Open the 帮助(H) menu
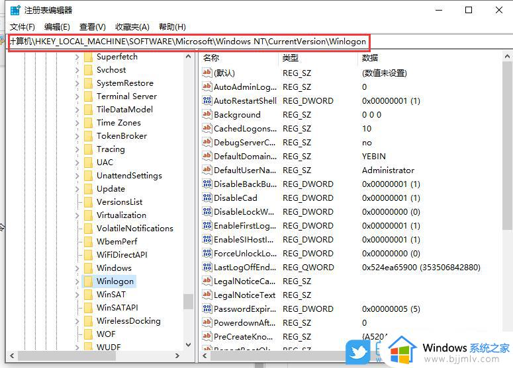513x368 pixels. tap(172, 27)
